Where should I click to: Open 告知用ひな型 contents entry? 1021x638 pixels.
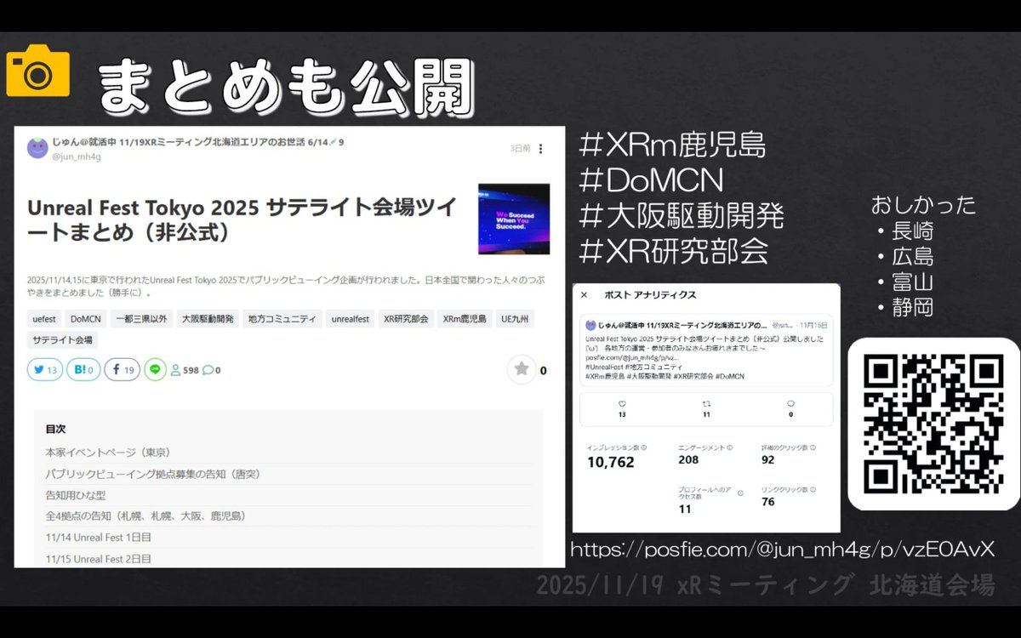pos(76,495)
